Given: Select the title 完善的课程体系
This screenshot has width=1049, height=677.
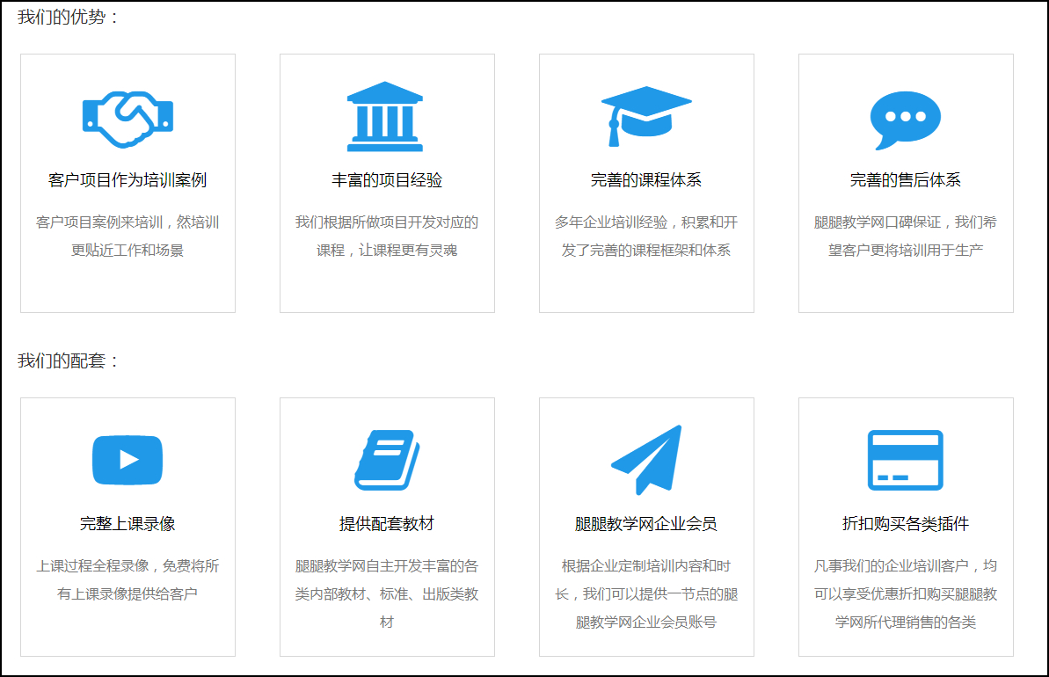Looking at the screenshot, I should click(646, 180).
